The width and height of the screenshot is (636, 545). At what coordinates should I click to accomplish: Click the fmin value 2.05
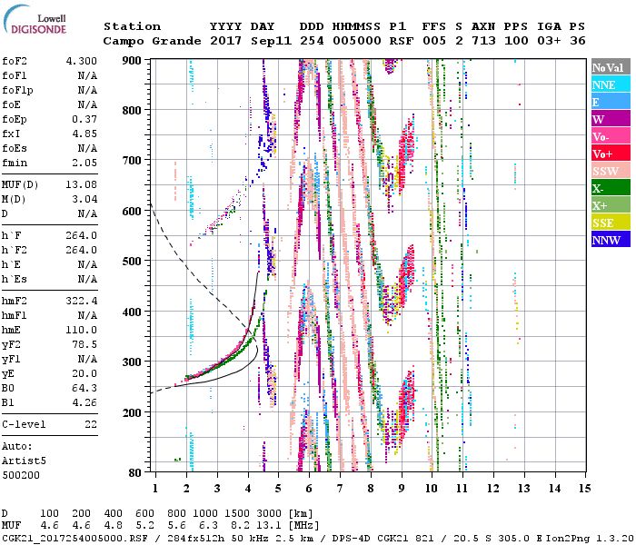pyautogui.click(x=84, y=163)
